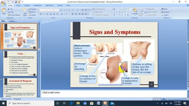Open the Shape Outline dropdown
The height and width of the screenshot is (106, 189).
click(x=151, y=12)
